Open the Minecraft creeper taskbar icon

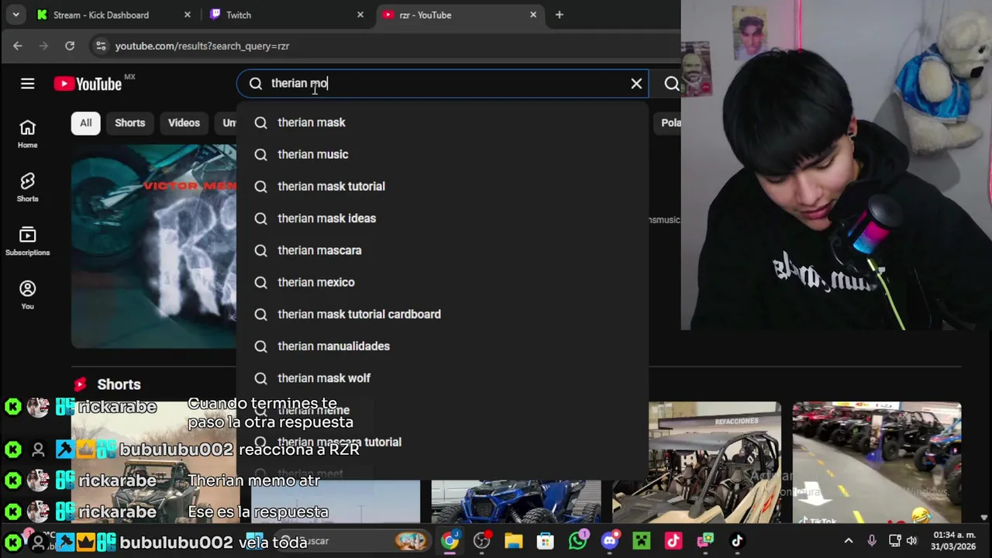pyautogui.click(x=641, y=541)
